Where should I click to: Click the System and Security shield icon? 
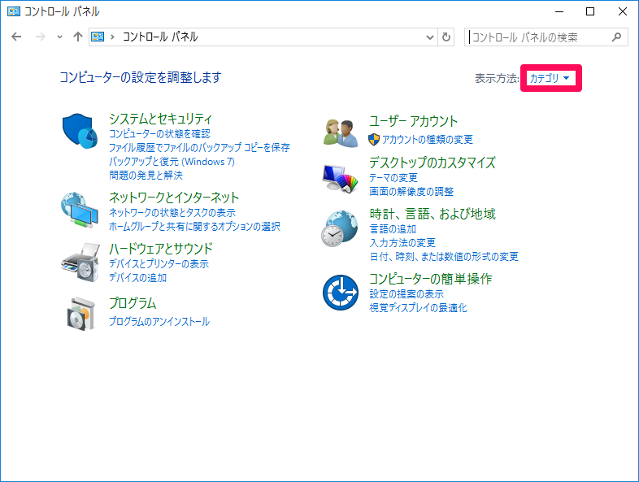tap(80, 130)
